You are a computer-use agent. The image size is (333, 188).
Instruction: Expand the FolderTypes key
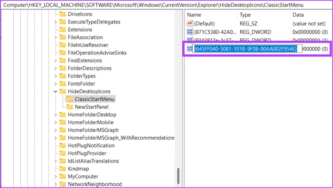coord(55,76)
